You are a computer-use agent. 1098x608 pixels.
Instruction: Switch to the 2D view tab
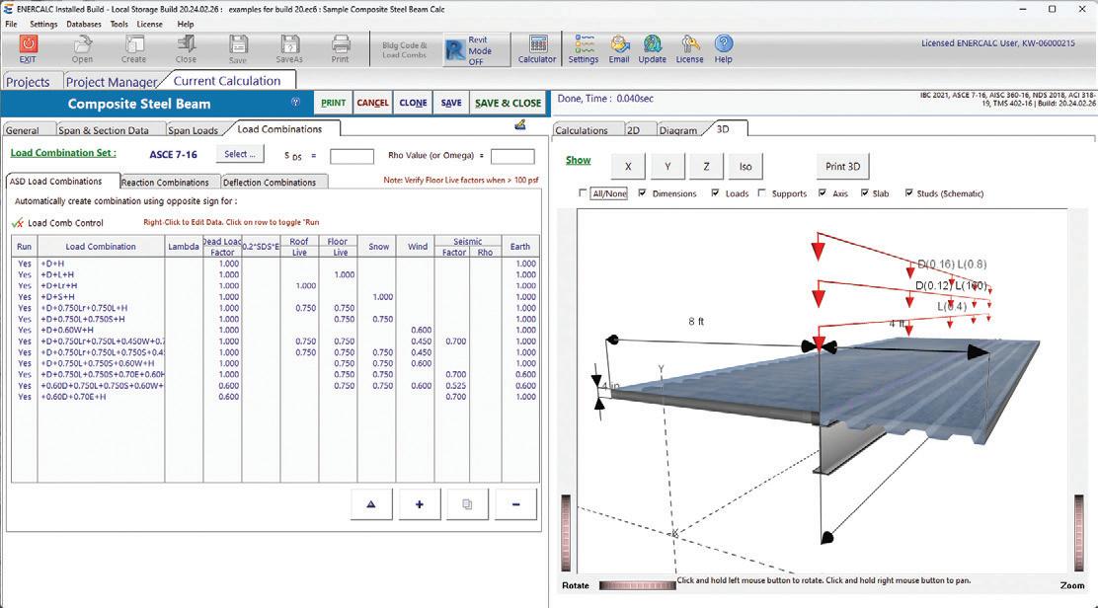click(633, 130)
